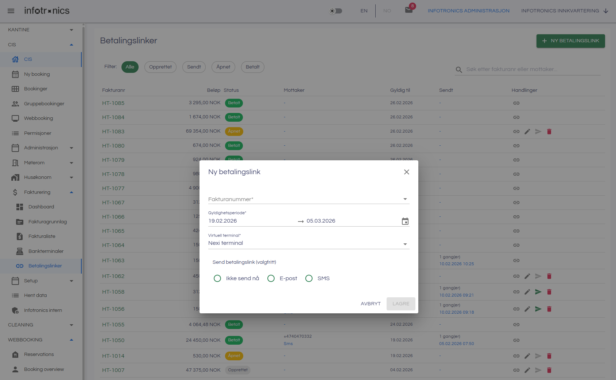Copy the payment link for HT-1050
The image size is (616, 380).
click(x=516, y=340)
